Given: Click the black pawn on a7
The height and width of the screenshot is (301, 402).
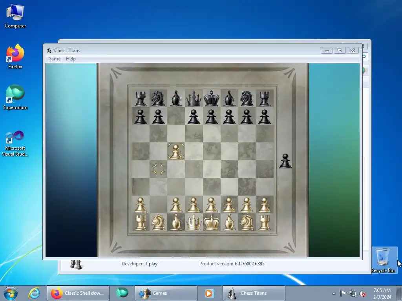Looking at the screenshot, I should click(141, 117).
